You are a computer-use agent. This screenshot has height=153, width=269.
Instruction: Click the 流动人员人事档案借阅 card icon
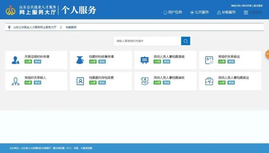[x=145, y=60]
